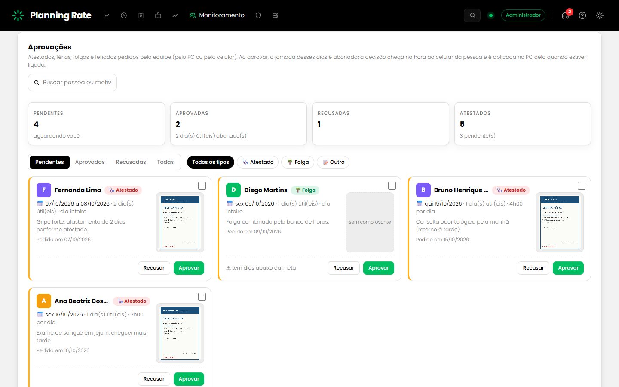Open the clock icon in navbar
619x387 pixels.
point(124,15)
